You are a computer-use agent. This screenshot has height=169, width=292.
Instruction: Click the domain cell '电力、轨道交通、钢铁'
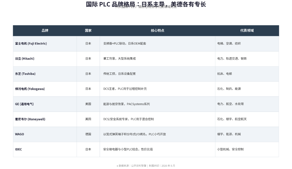[247, 59]
